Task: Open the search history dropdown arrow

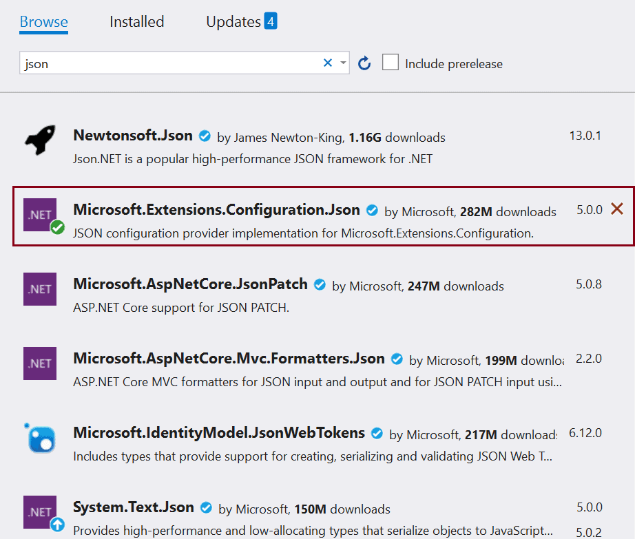Action: pos(343,63)
